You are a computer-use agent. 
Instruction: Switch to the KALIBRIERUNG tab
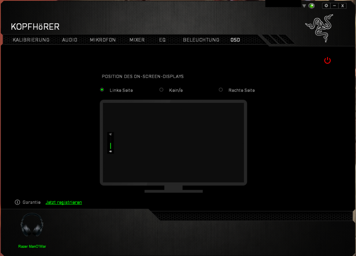[x=31, y=40]
